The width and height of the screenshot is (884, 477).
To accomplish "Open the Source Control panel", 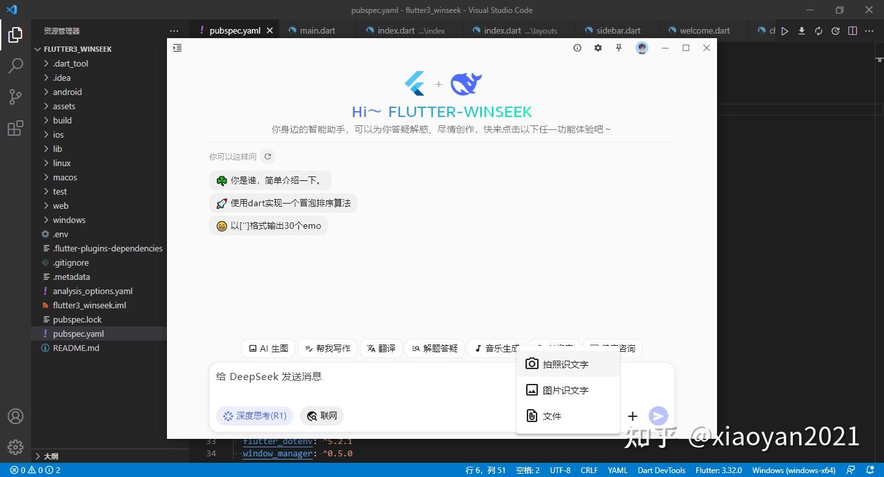I will tap(16, 97).
